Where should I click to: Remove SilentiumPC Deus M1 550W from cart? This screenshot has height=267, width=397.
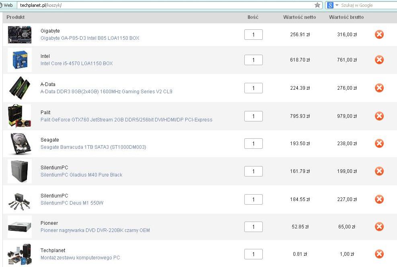pos(379,199)
